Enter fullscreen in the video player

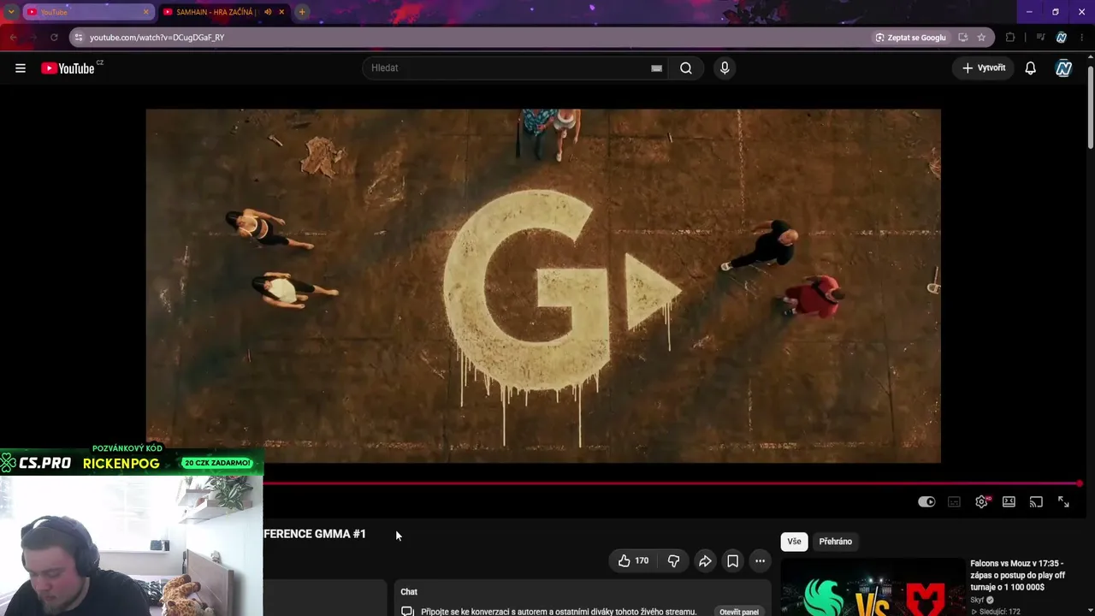[1063, 502]
